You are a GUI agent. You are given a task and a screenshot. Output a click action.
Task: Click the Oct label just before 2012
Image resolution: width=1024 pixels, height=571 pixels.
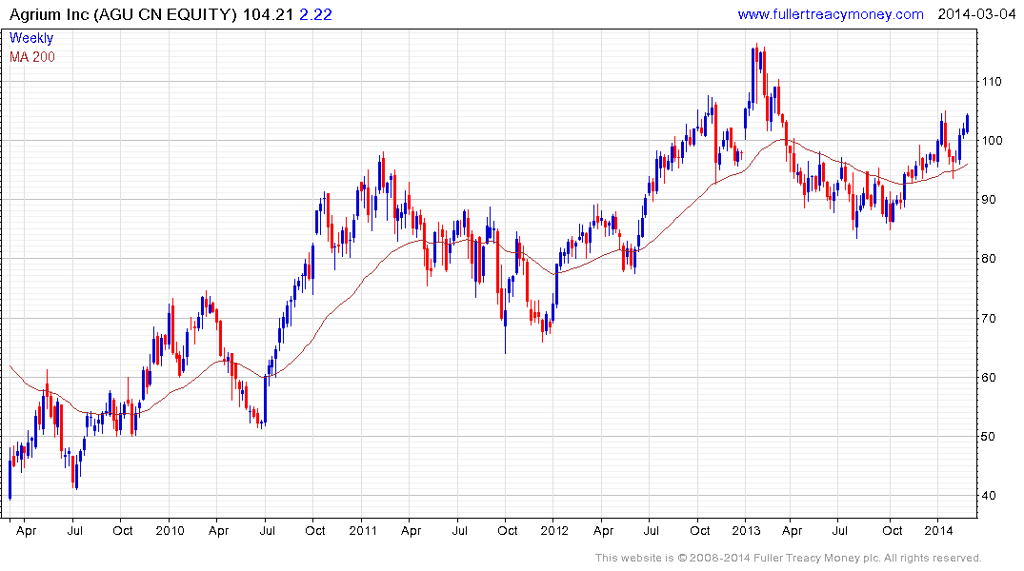pyautogui.click(x=508, y=530)
